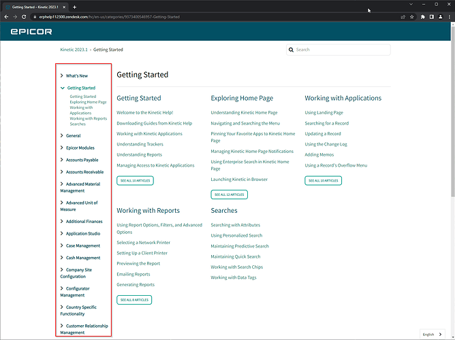Open Searching with Attributes article
This screenshot has width=455, height=340.
coord(236,225)
